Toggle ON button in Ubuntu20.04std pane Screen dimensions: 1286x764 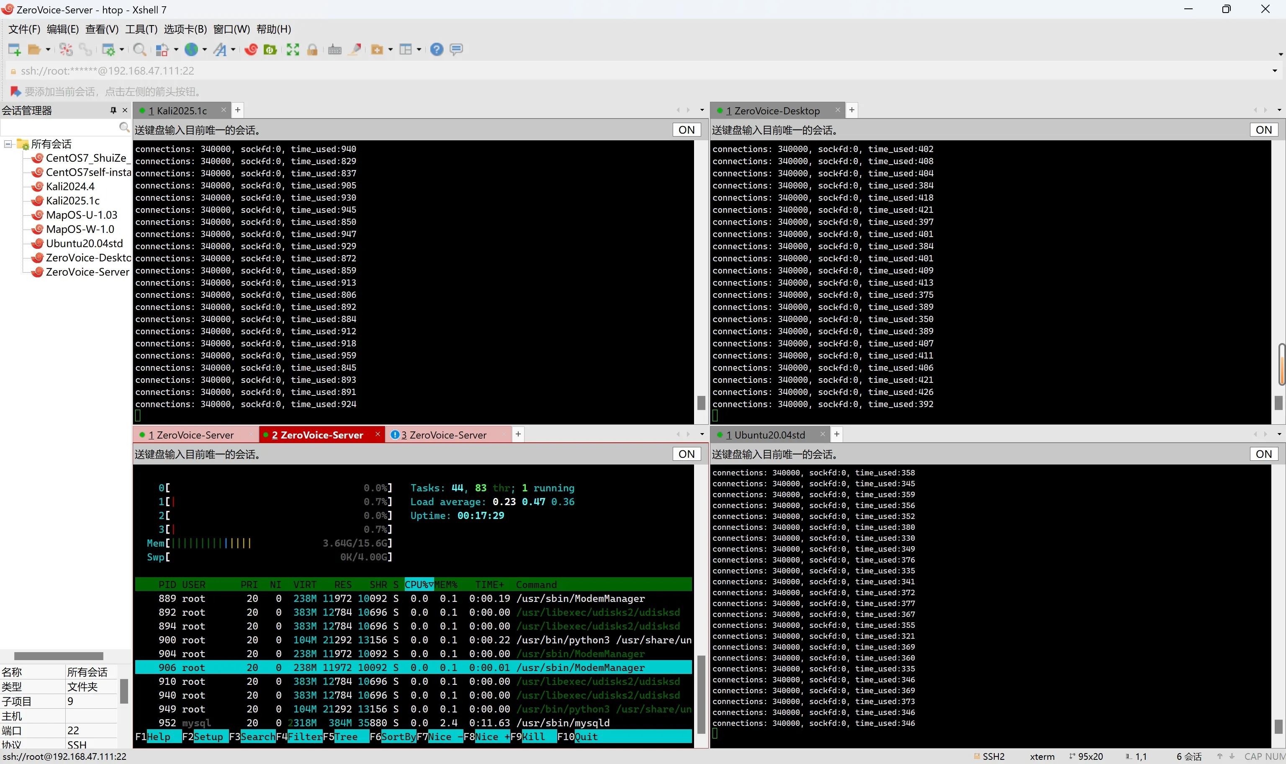1263,454
